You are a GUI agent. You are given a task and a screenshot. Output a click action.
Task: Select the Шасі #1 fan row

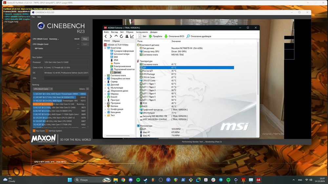click(187, 132)
